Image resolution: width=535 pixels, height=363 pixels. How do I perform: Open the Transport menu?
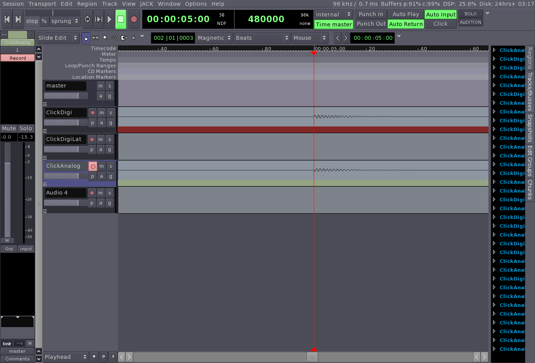coord(42,4)
